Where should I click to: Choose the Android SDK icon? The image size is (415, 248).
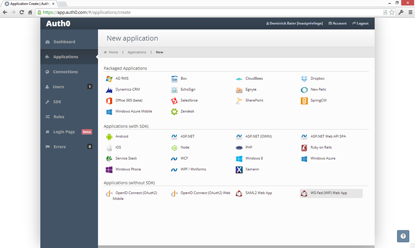109,137
